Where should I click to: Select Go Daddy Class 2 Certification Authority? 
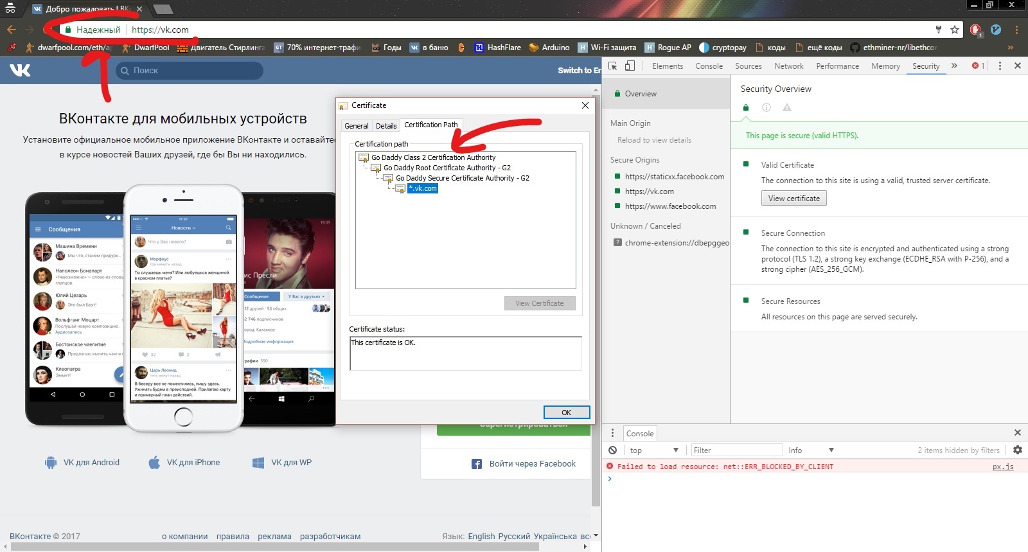click(434, 157)
